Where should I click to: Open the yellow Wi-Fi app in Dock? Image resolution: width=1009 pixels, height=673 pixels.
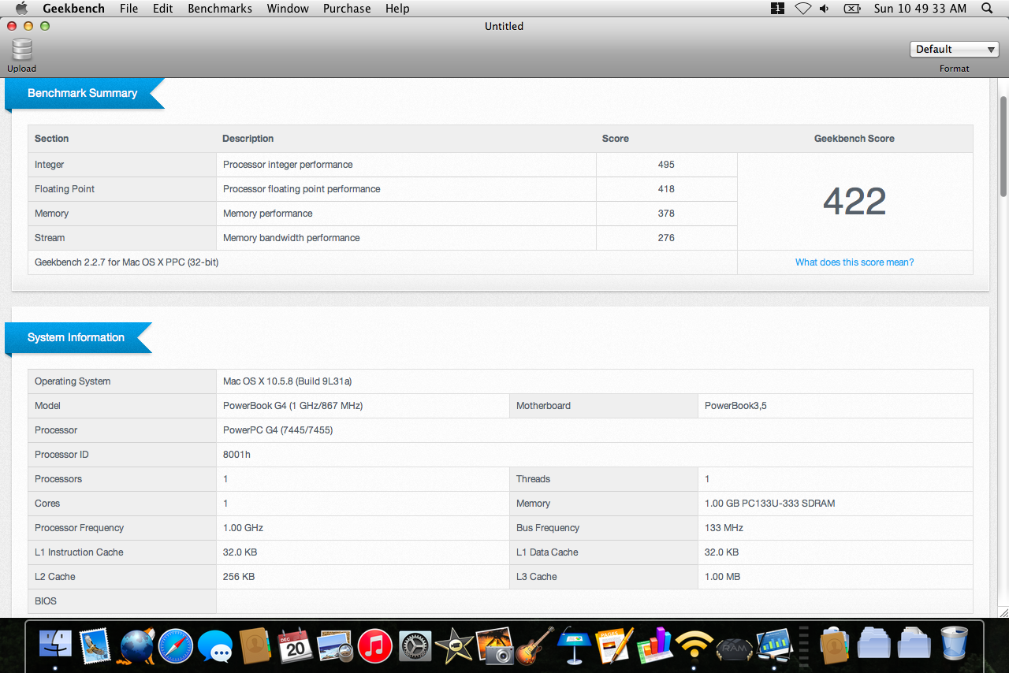tap(694, 646)
